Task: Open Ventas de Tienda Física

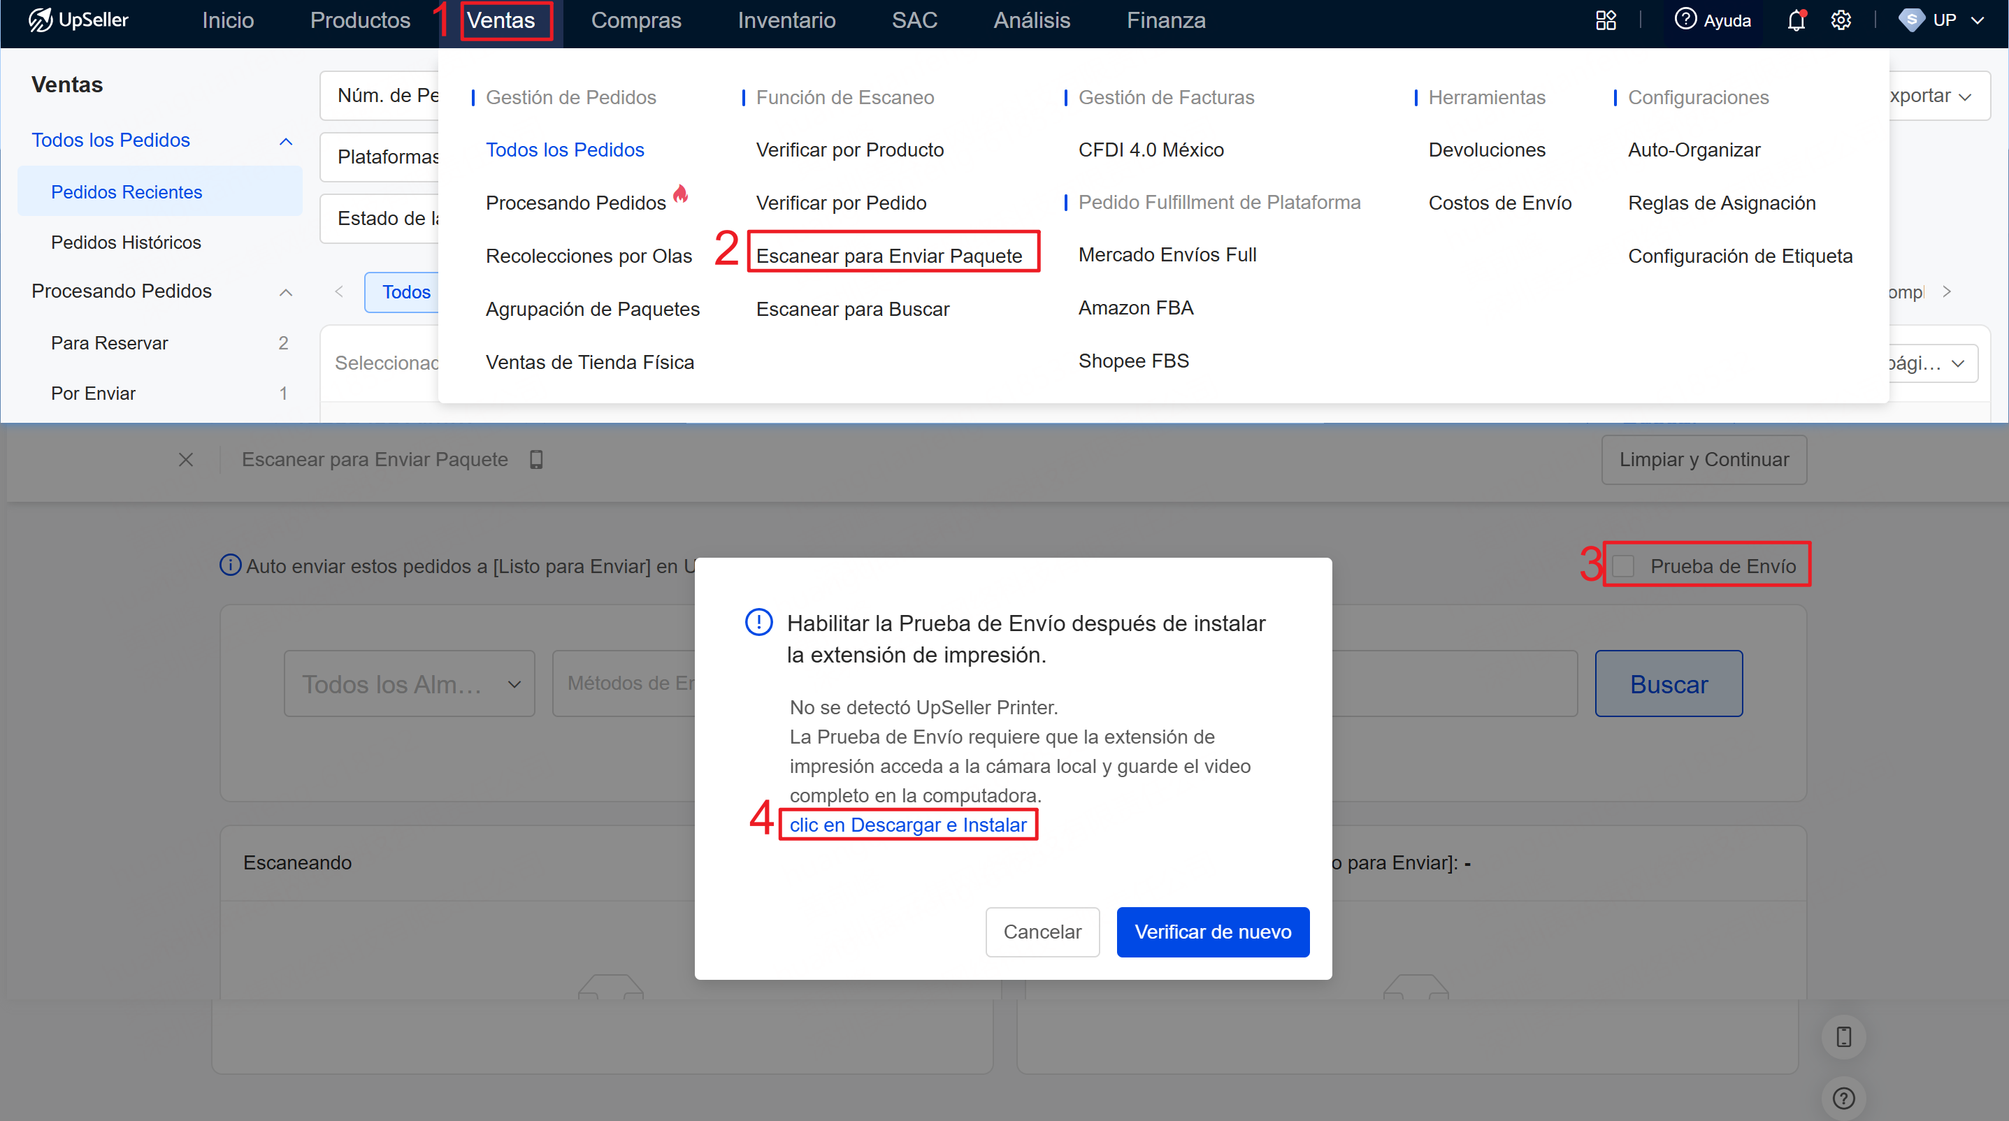Action: (589, 362)
